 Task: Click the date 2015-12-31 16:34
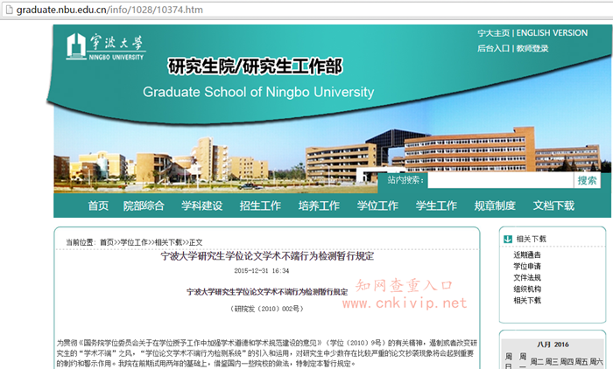click(262, 271)
